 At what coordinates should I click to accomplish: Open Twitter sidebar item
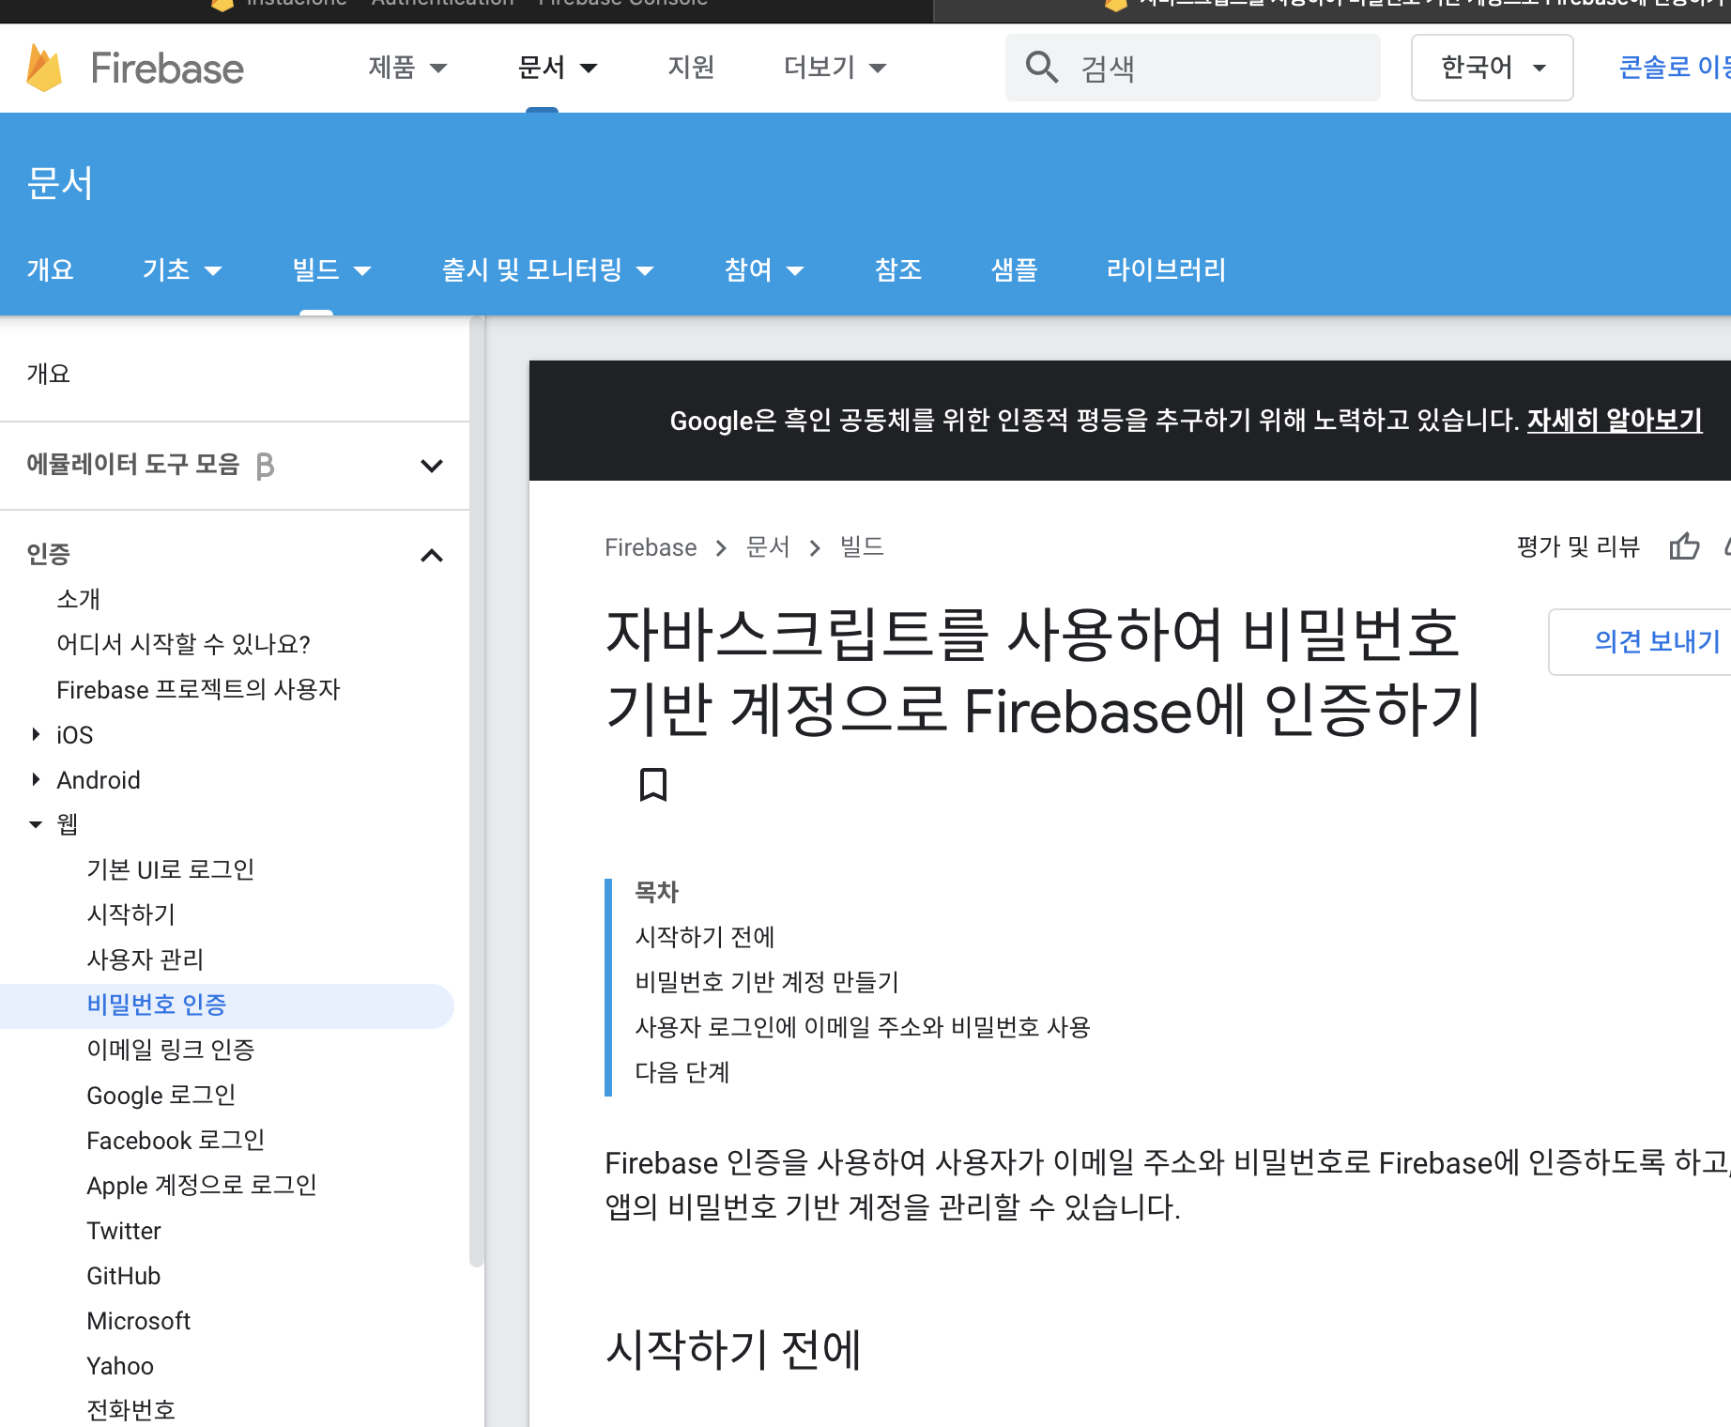tap(124, 1230)
